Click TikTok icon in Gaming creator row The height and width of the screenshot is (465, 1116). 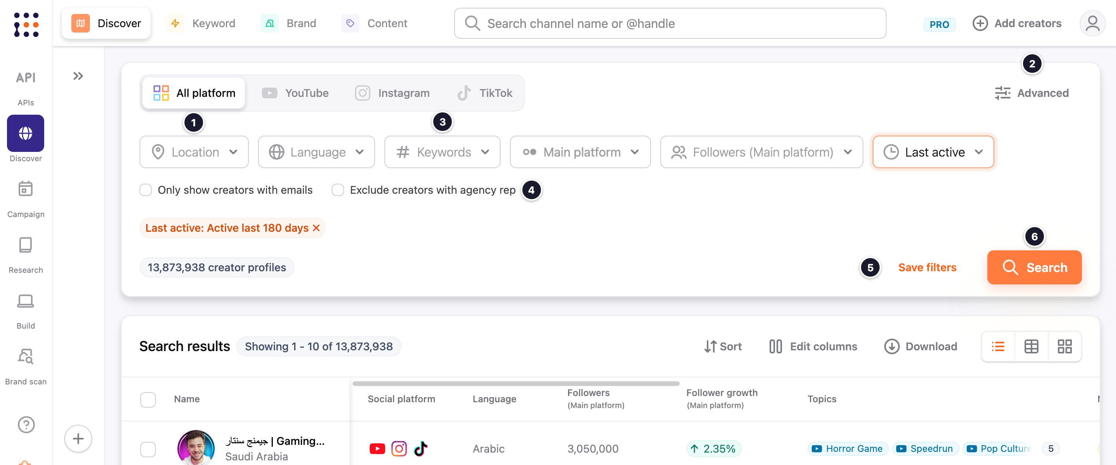pyautogui.click(x=420, y=449)
